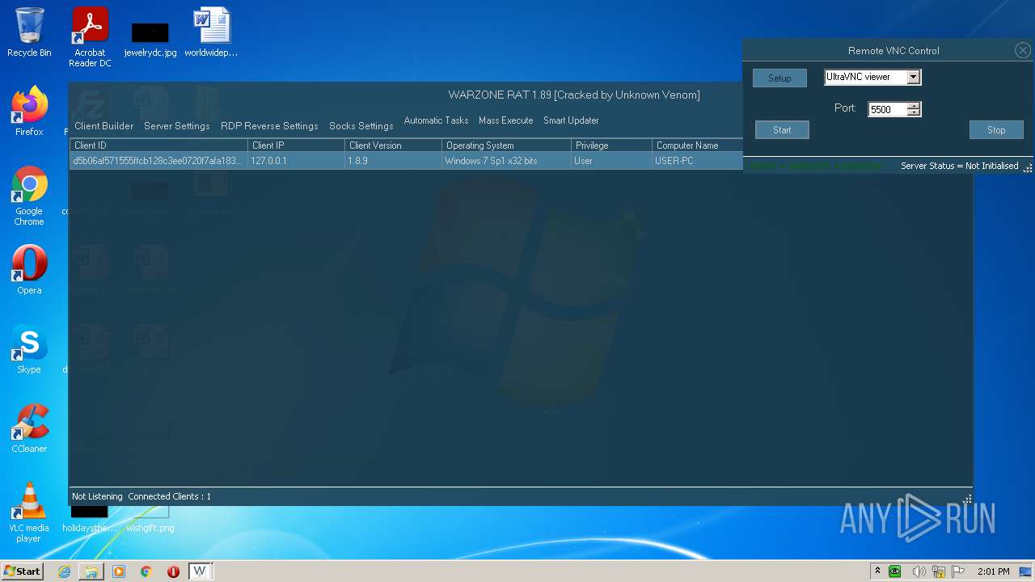Click the Warzone RAT window resize grip
1035x582 pixels.
pos(967,499)
